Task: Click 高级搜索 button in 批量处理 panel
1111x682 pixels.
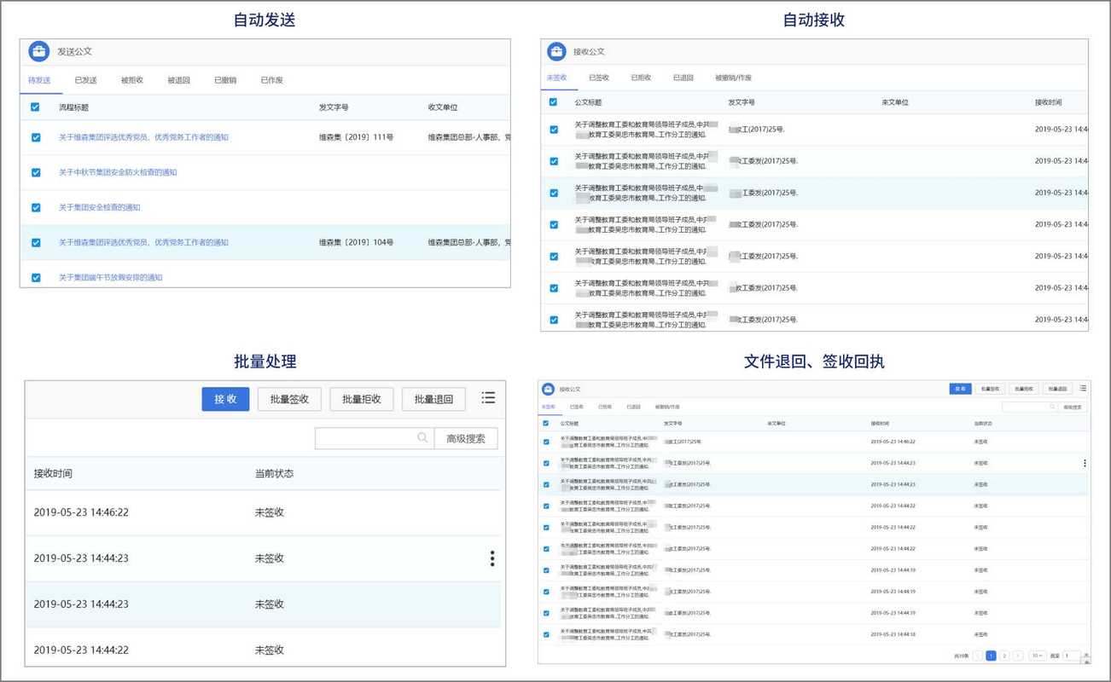Action: click(x=466, y=438)
